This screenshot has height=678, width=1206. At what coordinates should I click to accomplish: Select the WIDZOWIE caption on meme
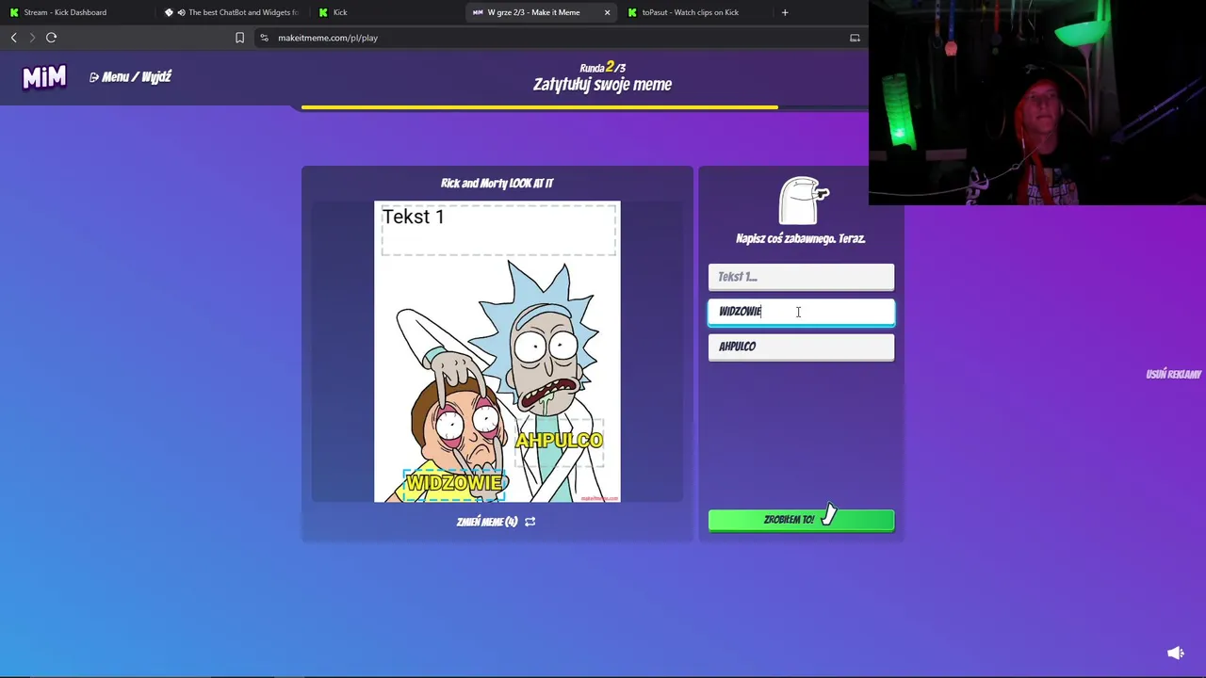pyautogui.click(x=454, y=483)
